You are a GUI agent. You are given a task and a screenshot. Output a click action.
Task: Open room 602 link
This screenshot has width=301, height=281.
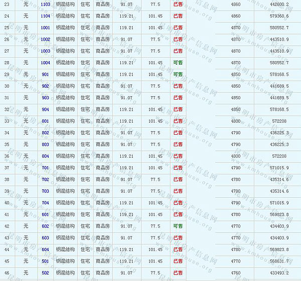pyautogui.click(x=45, y=226)
